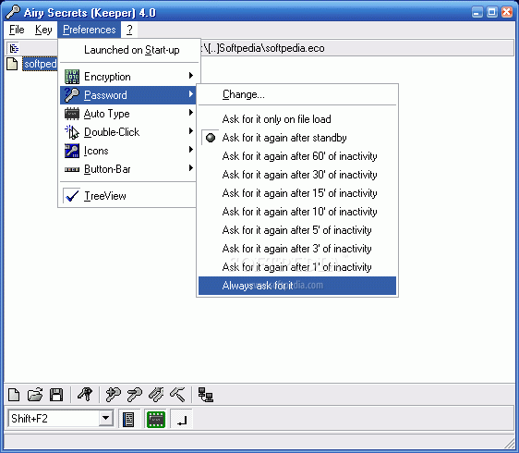Expand the Double-Click submenu arrow
The width and height of the screenshot is (519, 453).
pos(190,131)
